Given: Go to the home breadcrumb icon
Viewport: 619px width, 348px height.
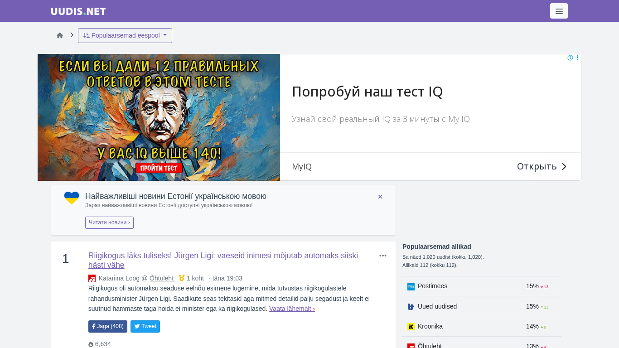Looking at the screenshot, I should (60, 35).
